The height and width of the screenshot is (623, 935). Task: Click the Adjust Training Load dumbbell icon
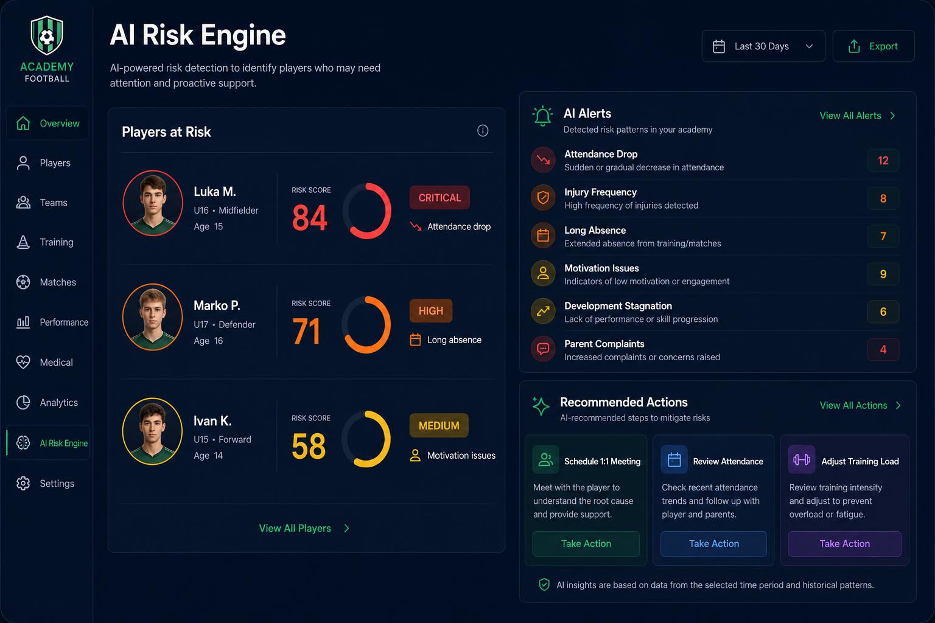coord(802,460)
